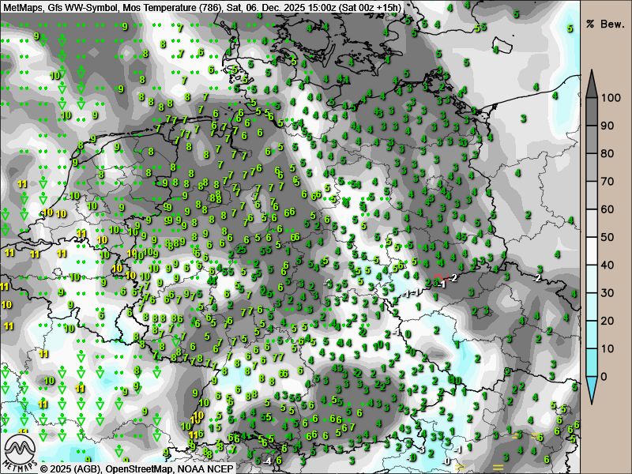Select the yellow 9 in the top-left corner

36,35
